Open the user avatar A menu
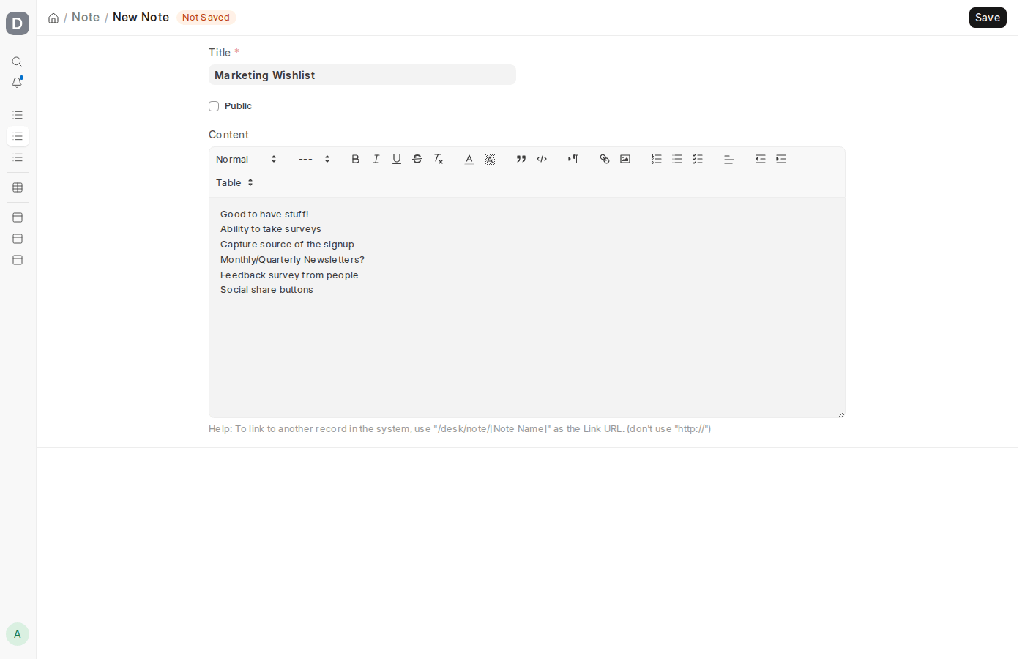 [x=18, y=634]
